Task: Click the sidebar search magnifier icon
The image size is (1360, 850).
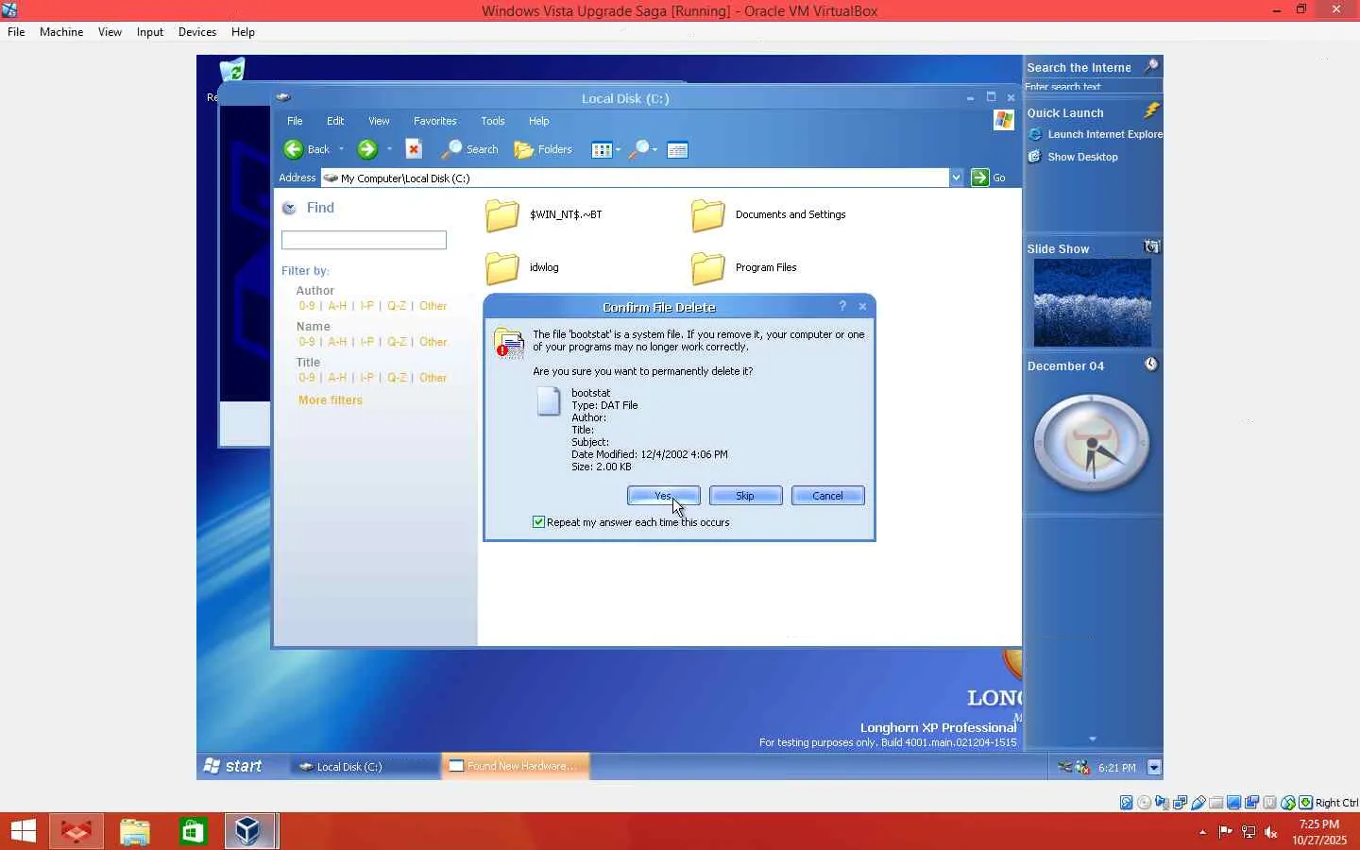Action: pyautogui.click(x=1151, y=66)
